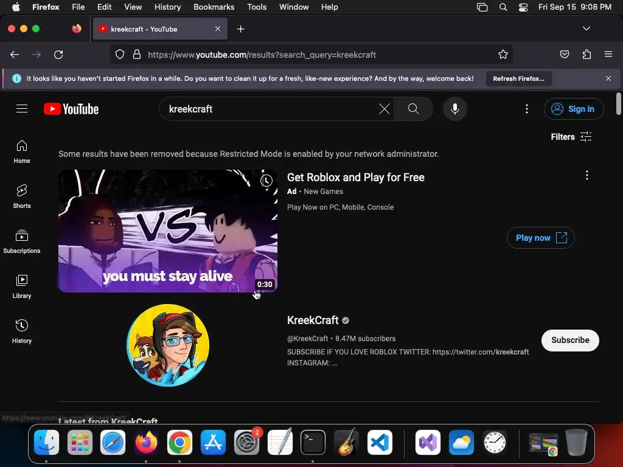Open the Apple menu

16,7
